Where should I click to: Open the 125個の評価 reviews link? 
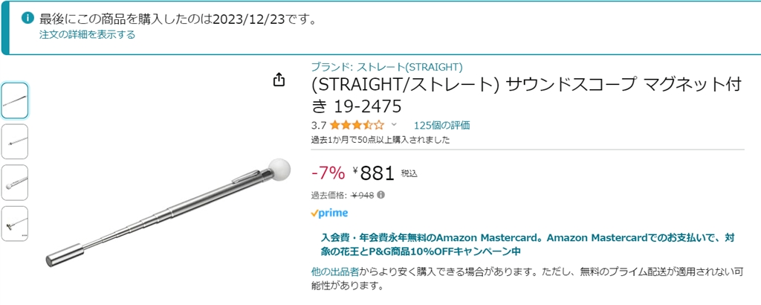click(441, 125)
